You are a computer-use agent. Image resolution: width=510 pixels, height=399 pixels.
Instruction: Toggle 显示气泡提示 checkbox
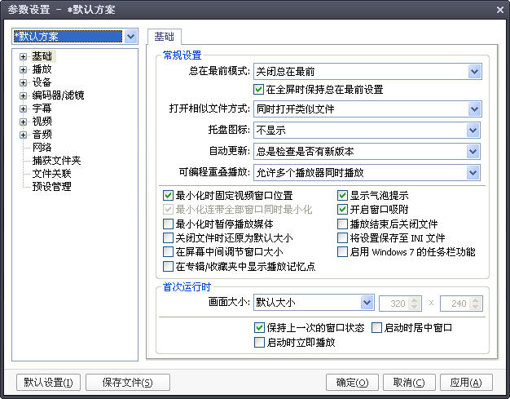click(343, 196)
